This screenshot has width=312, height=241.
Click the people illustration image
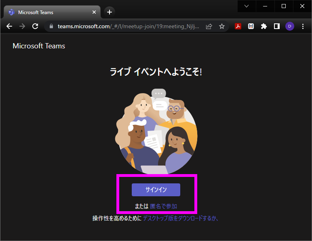156,131
